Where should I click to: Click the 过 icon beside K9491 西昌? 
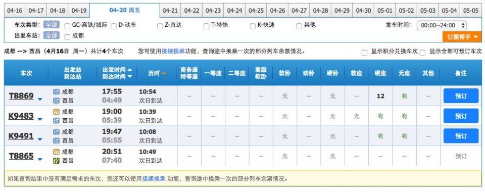point(56,140)
